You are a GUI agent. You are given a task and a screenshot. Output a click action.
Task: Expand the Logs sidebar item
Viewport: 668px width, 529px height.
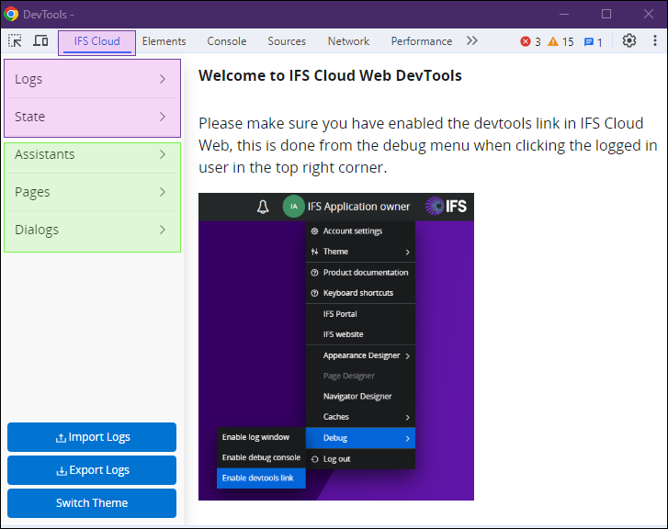point(92,80)
